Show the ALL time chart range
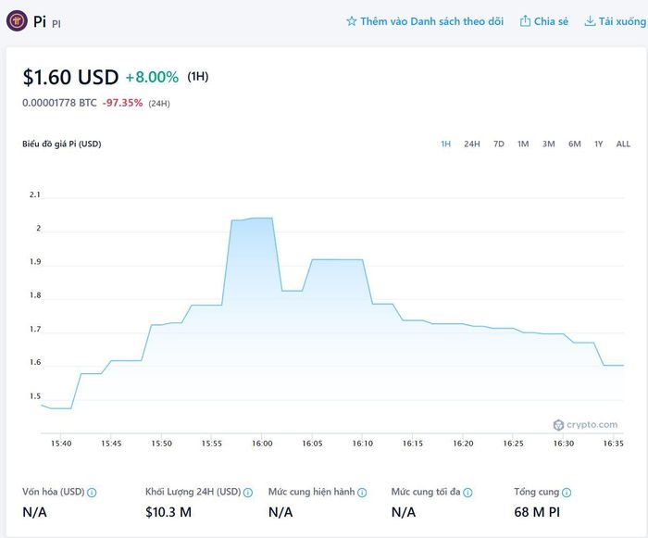This screenshot has width=648, height=538. 623,144
